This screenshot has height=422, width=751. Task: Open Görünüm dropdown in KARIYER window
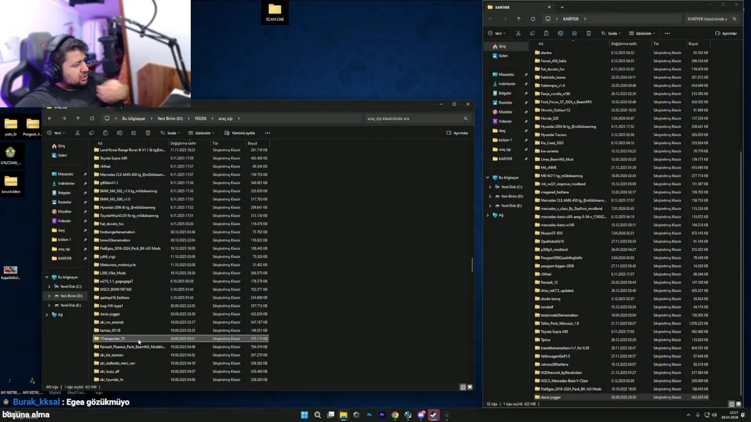tap(642, 33)
